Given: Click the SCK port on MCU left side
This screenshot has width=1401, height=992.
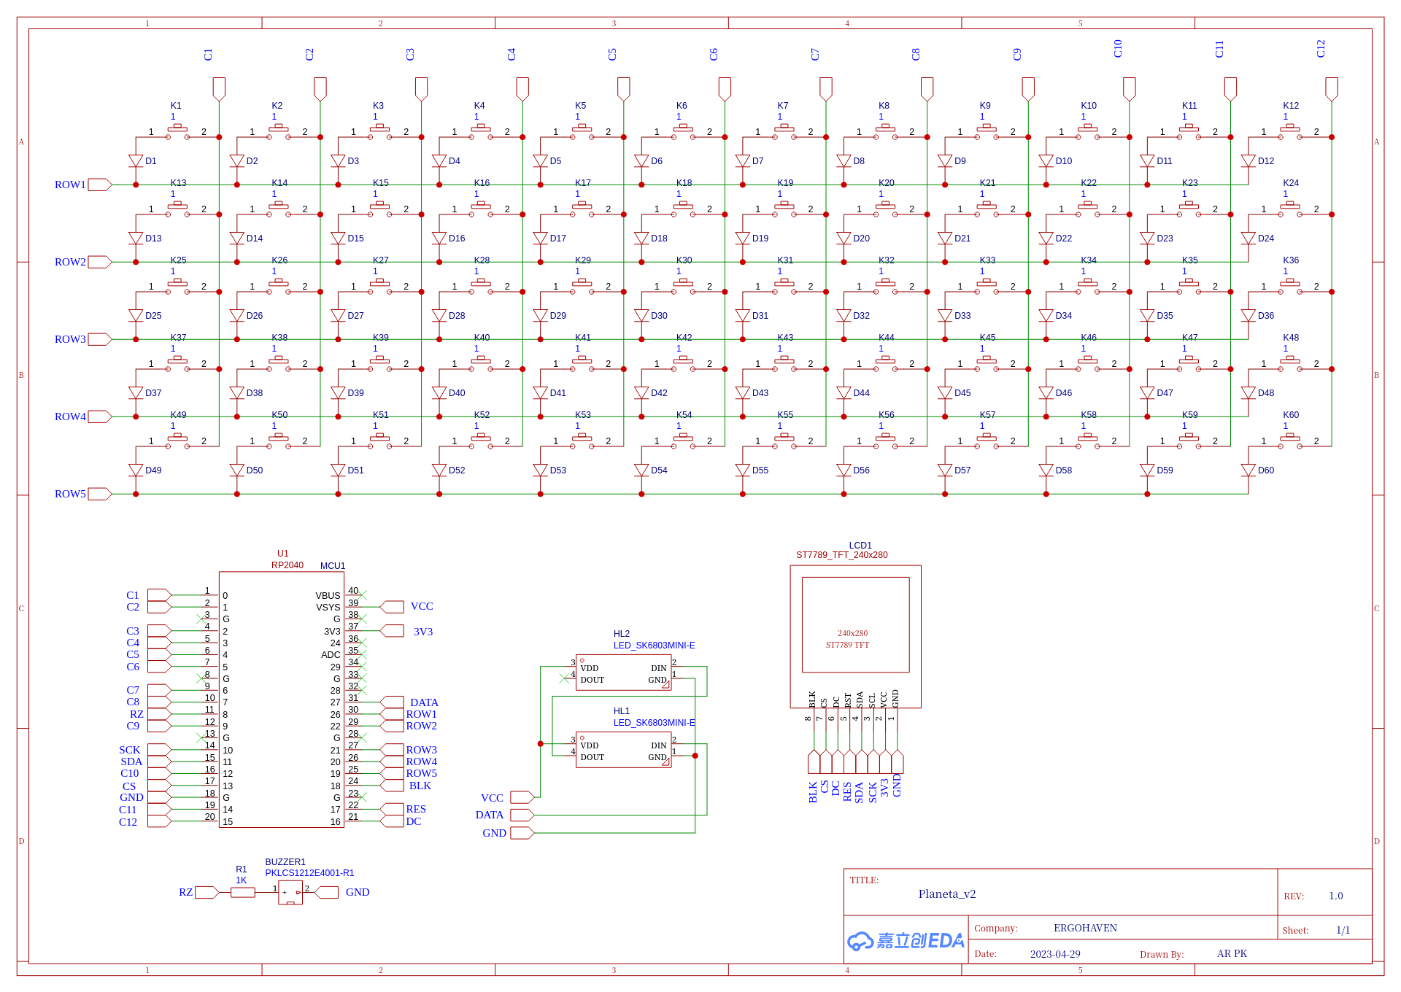Looking at the screenshot, I should (x=159, y=750).
